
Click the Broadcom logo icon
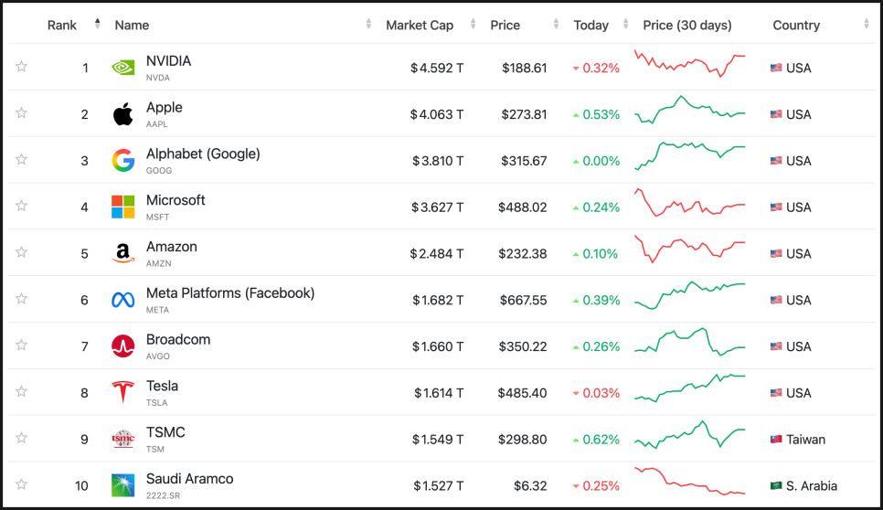tap(123, 346)
